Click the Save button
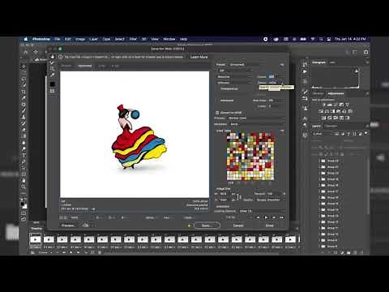Image resolution: width=389 pixels, height=292 pixels. tap(207, 225)
